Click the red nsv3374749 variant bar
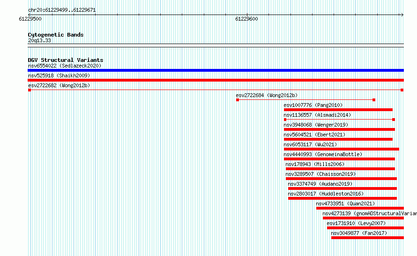The width and height of the screenshot is (417, 256). (343, 188)
